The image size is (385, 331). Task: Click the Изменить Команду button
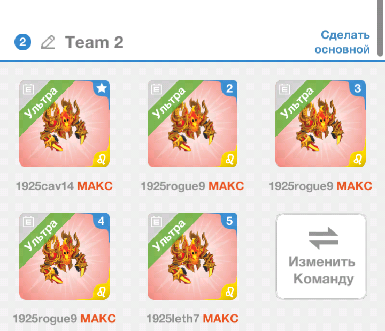coord(321,257)
